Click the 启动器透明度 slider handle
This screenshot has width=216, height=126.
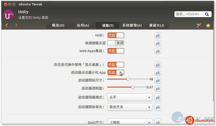(x=133, y=87)
